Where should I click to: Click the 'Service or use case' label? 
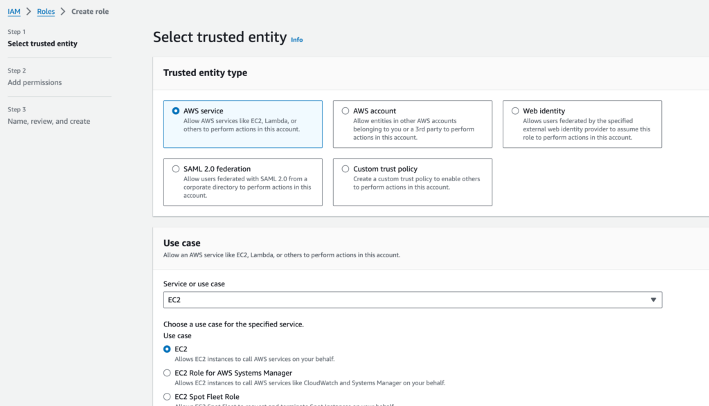(194, 284)
